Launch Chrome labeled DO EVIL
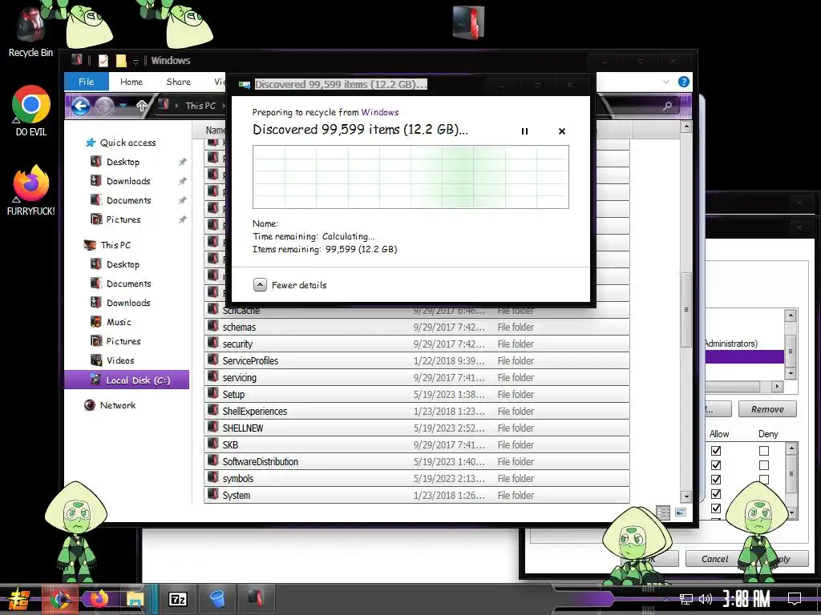This screenshot has width=821, height=615. (x=31, y=111)
